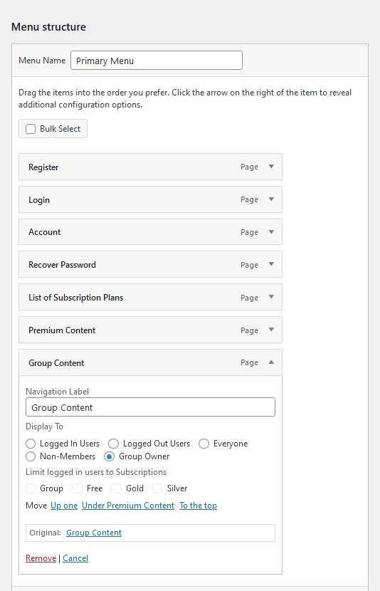Click the Navigation Label text field
This screenshot has height=591, width=380.
tap(150, 407)
